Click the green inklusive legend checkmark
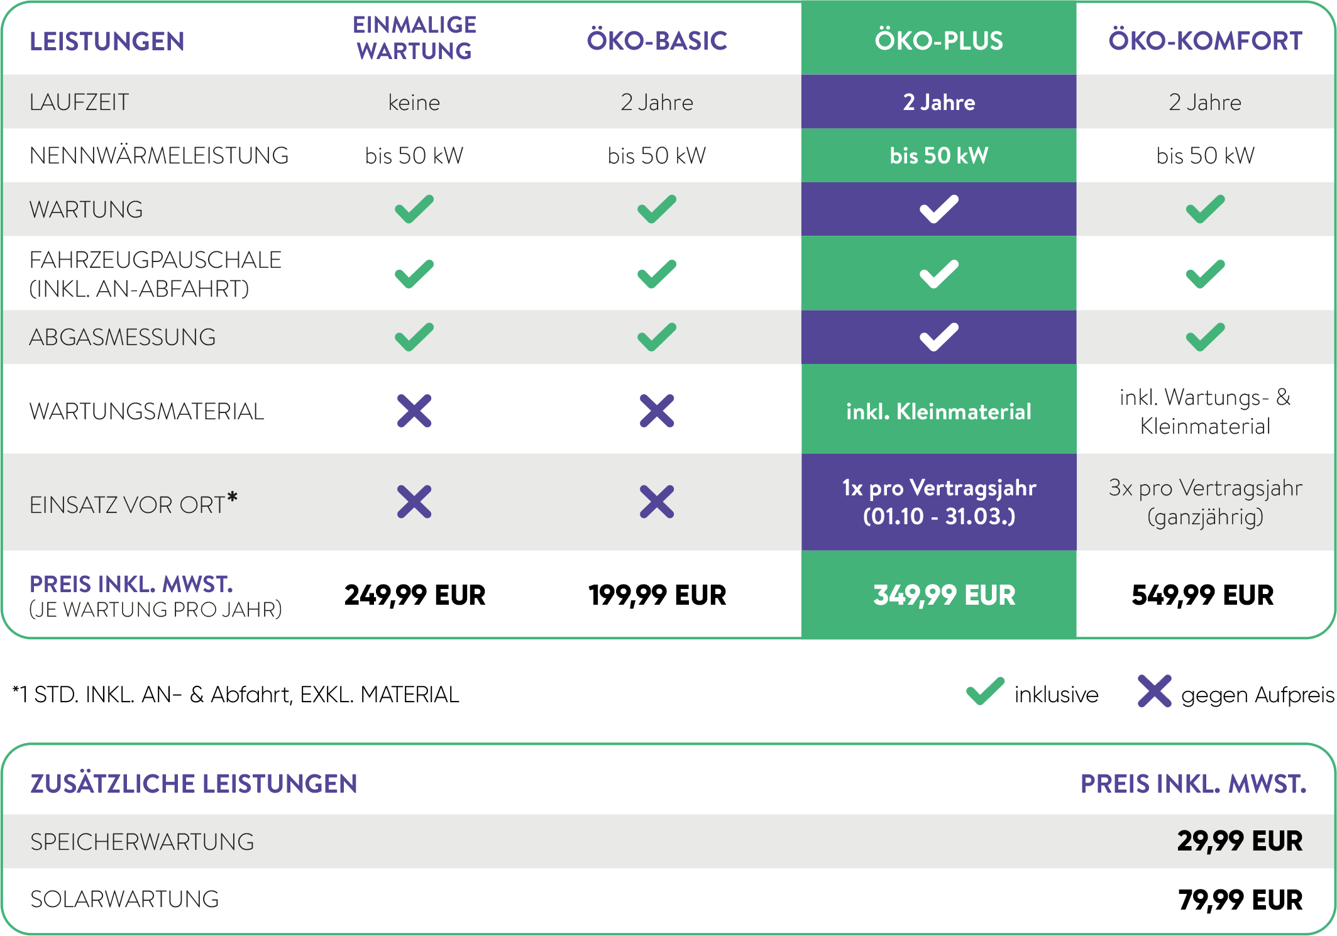 tap(985, 692)
